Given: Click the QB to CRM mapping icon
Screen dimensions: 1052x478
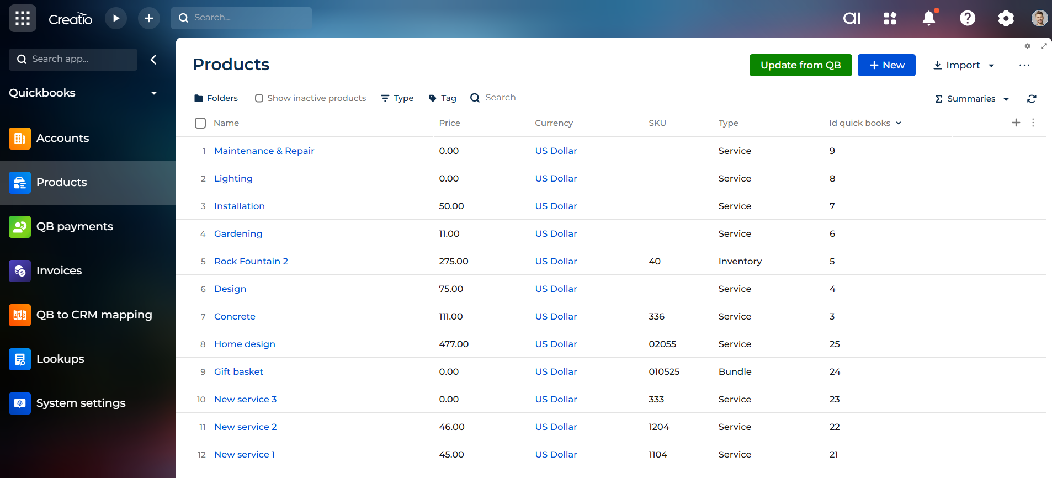Looking at the screenshot, I should 20,315.
